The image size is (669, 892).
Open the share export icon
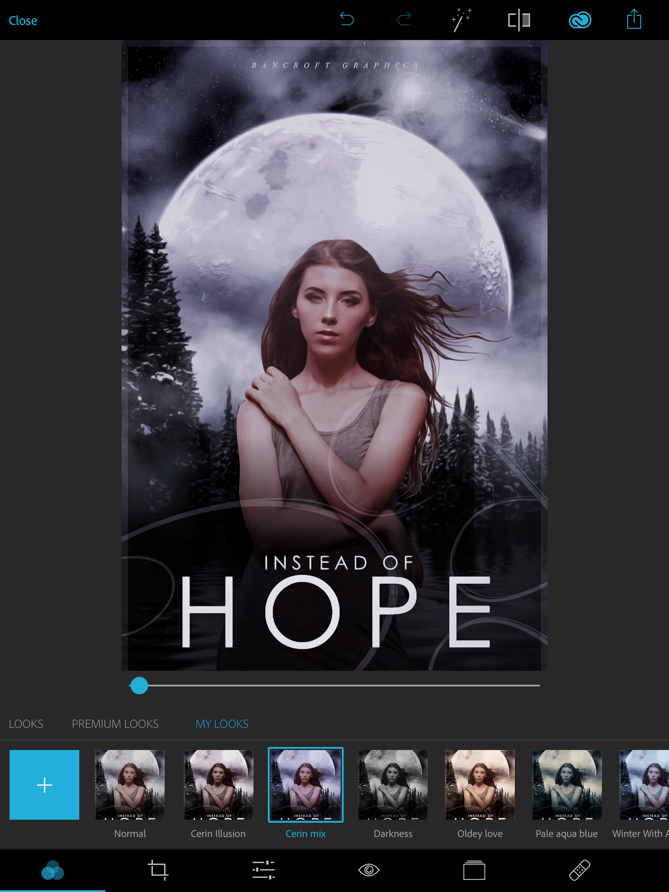[x=634, y=20]
